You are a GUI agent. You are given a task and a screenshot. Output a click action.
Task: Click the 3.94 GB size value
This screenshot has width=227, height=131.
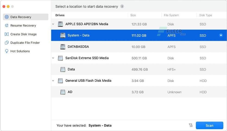point(138,81)
